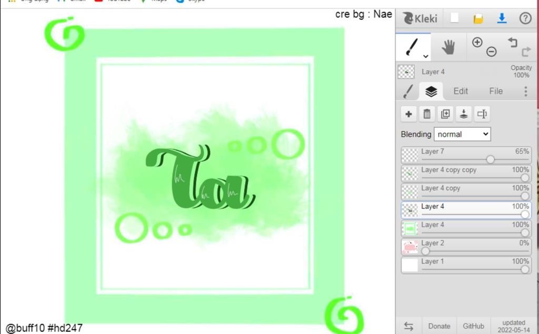
Task: Open the Donate link
Action: [x=439, y=326]
